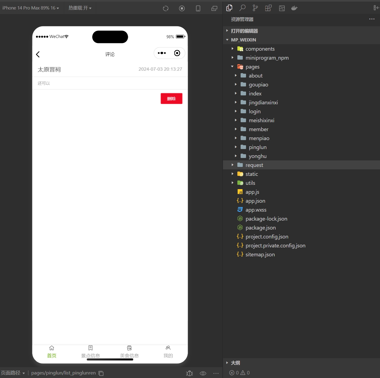
Task: Click the detach simulator window icon
Action: (214, 8)
